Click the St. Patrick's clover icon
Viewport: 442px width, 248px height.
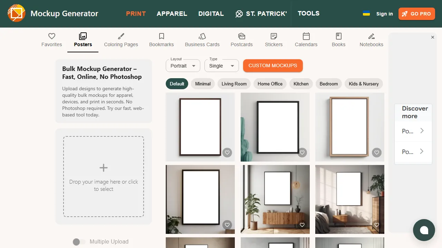point(239,14)
